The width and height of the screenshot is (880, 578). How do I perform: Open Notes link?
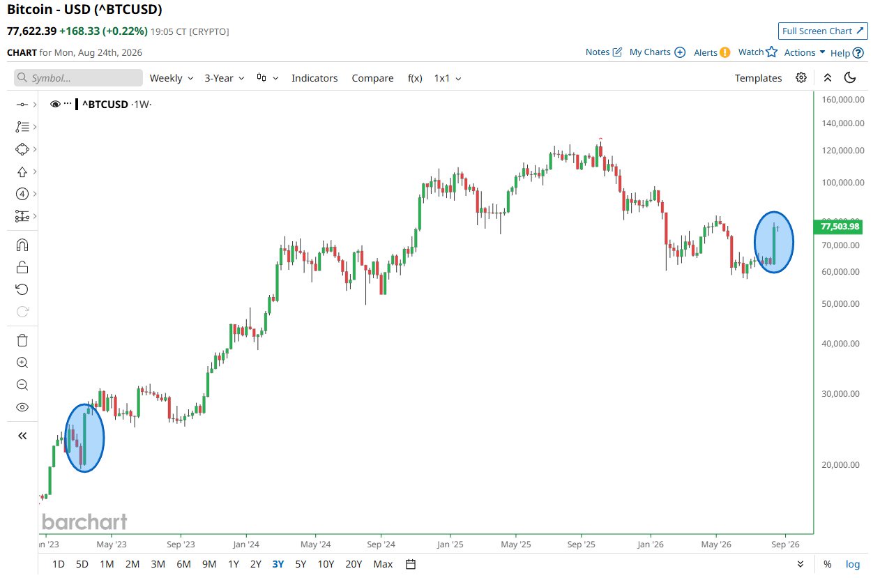[x=604, y=52]
